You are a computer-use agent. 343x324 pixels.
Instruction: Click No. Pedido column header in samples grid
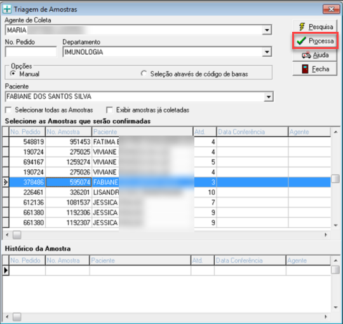27,132
